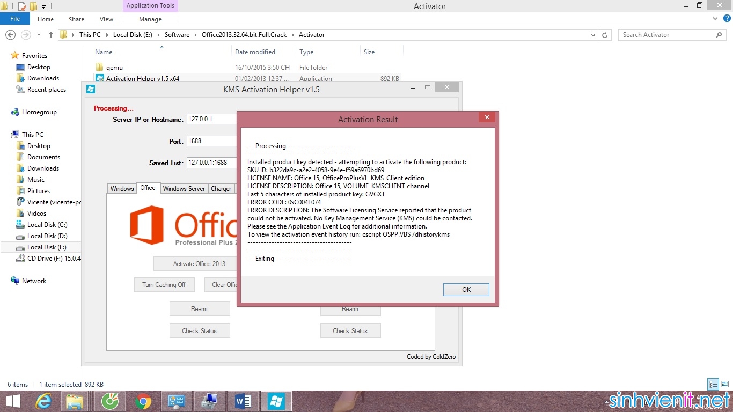Click the Up one level arrow
733x412 pixels.
pyautogui.click(x=51, y=35)
